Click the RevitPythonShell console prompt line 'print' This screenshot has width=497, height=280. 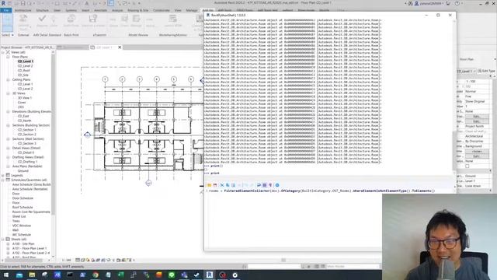(216, 173)
